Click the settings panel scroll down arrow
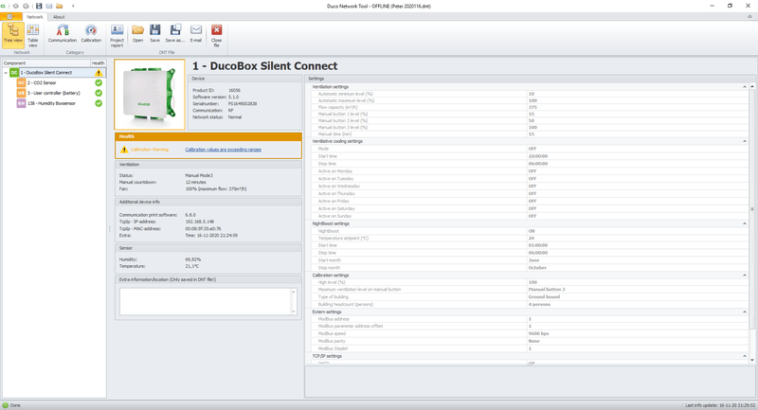This screenshot has height=410, width=758. point(752,360)
